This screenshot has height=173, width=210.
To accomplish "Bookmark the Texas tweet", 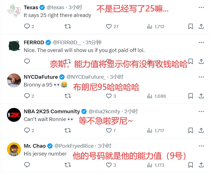I will point(190,26).
